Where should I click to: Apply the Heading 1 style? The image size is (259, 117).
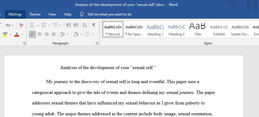click(x=155, y=29)
